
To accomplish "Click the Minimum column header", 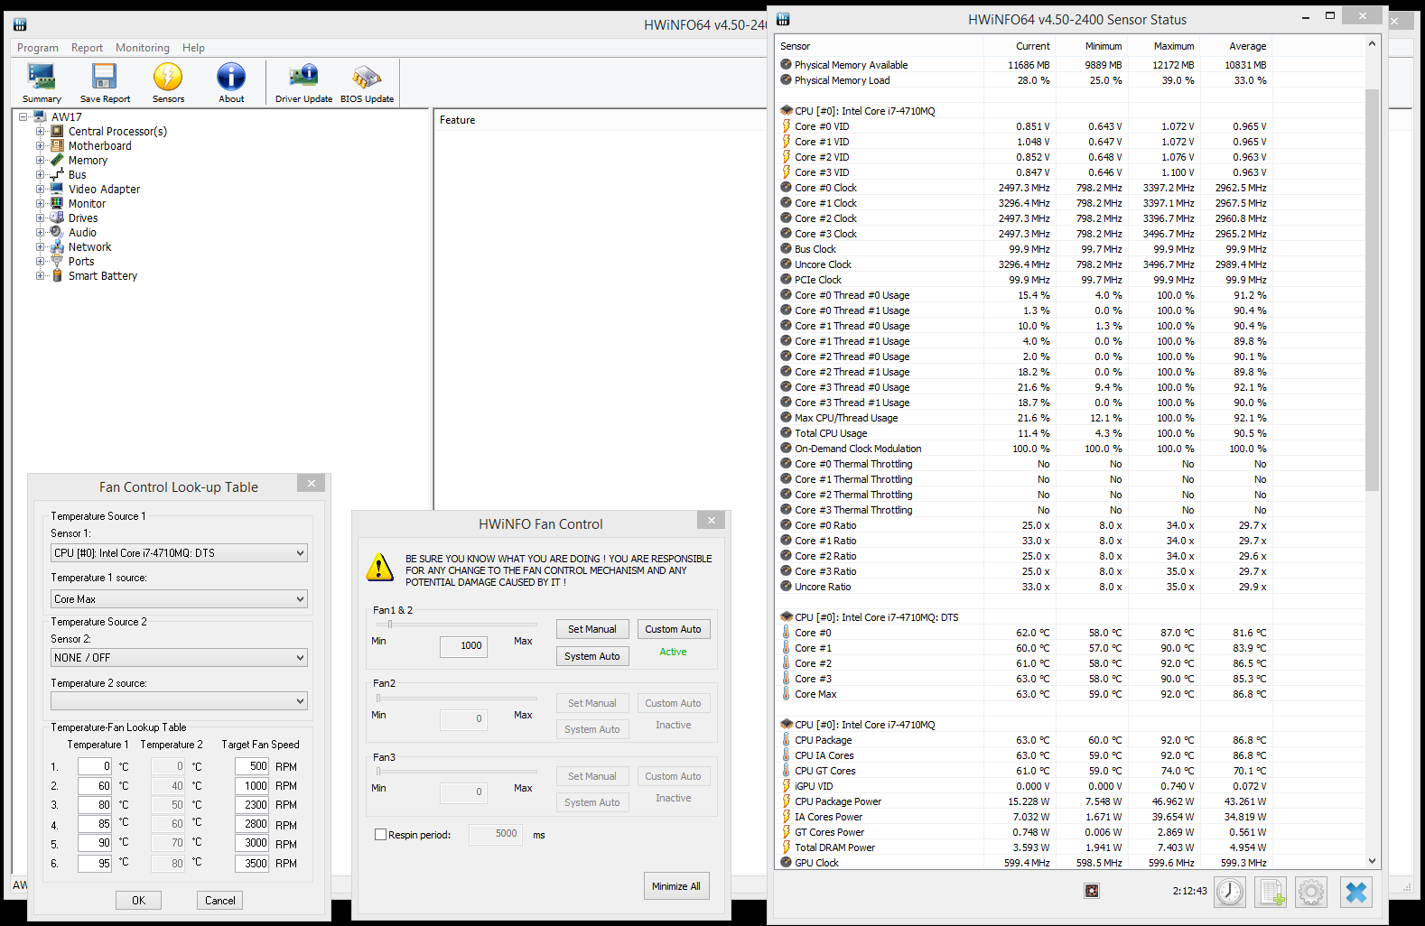I will point(1092,46).
